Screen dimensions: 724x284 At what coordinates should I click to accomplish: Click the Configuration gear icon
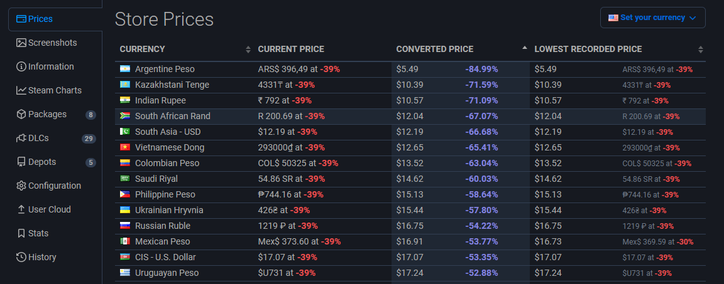(21, 186)
